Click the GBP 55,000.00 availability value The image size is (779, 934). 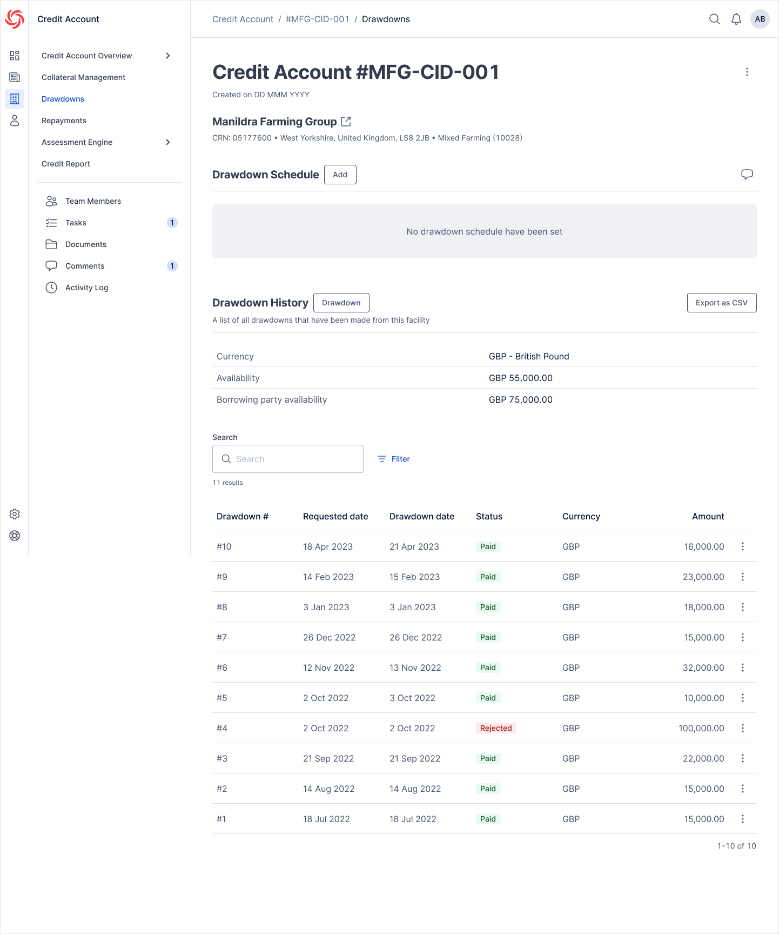521,378
